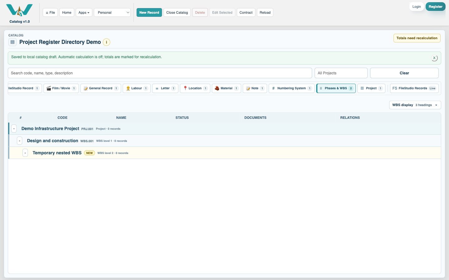Clear the search filters

point(404,73)
